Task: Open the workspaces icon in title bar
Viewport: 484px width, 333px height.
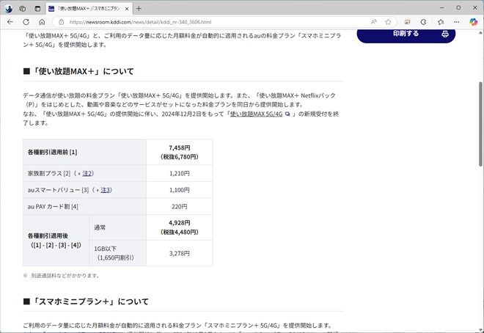Action: click(x=23, y=9)
